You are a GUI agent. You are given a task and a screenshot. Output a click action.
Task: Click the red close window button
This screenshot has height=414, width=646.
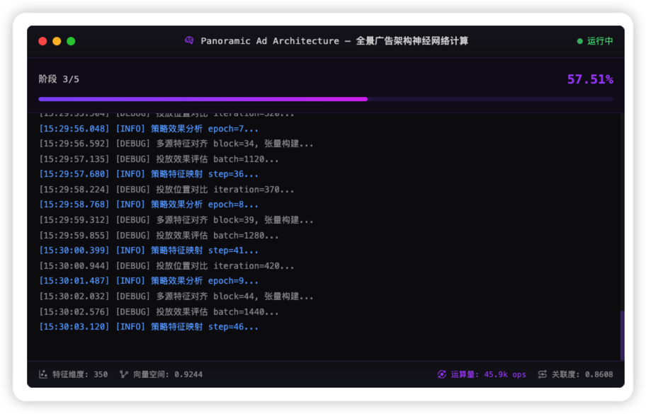click(42, 41)
